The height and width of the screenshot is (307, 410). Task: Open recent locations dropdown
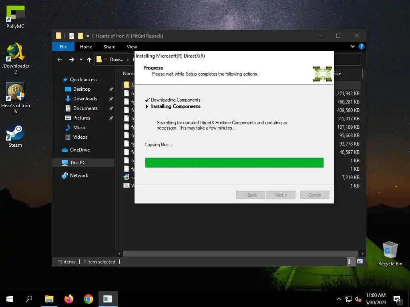pyautogui.click(x=81, y=60)
